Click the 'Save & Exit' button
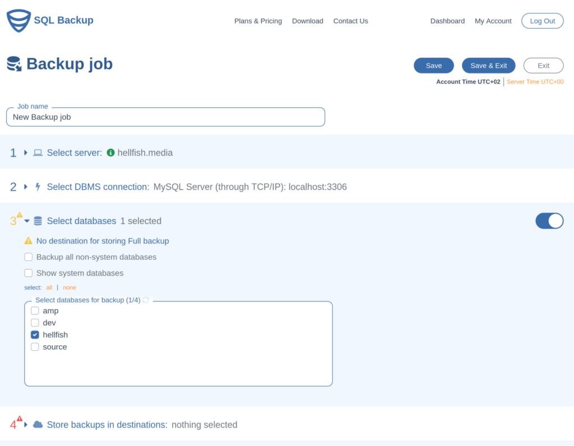 [x=488, y=65]
